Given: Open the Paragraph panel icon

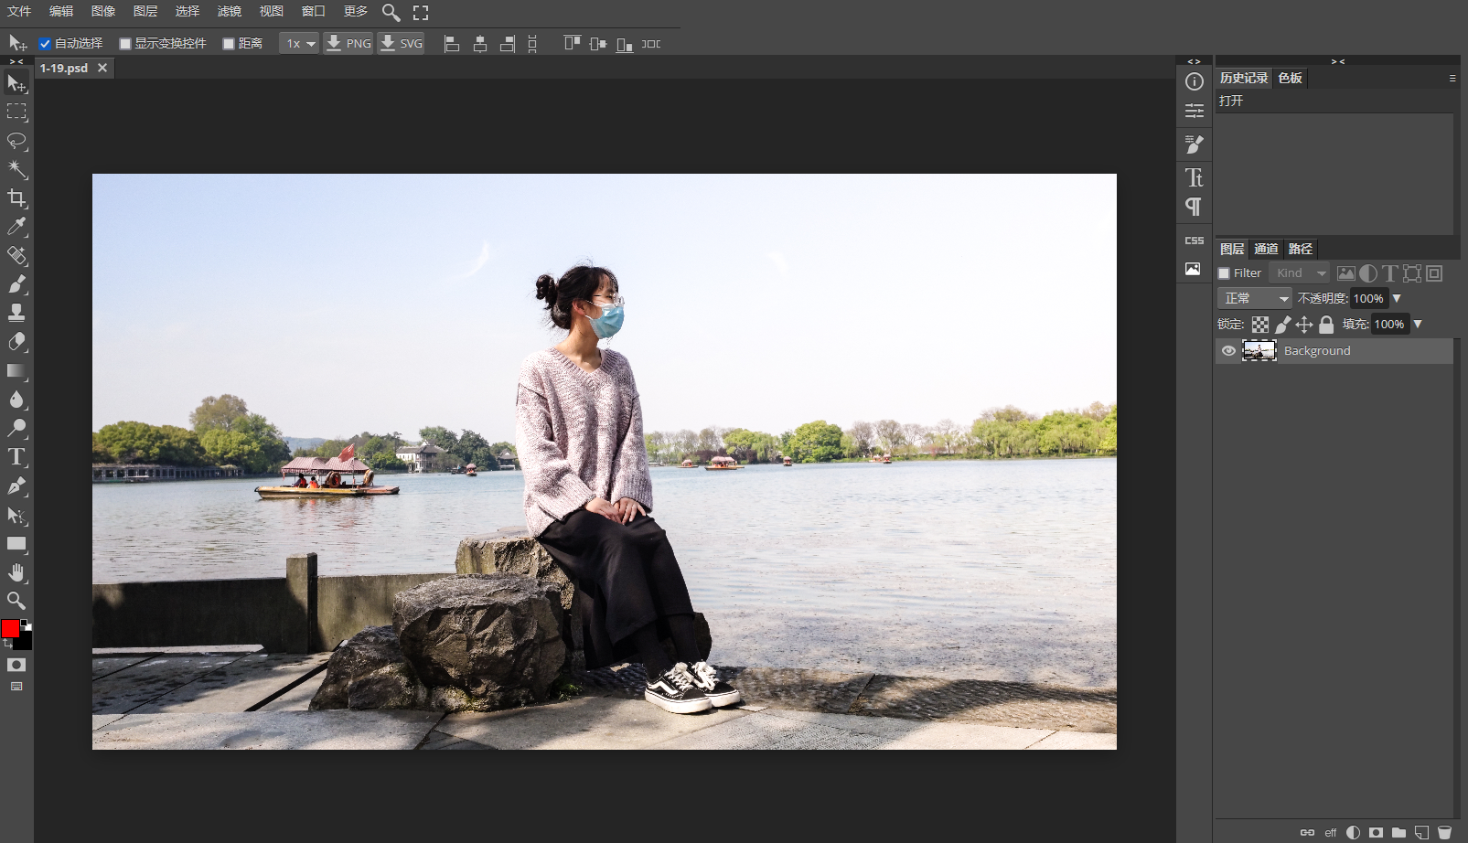Looking at the screenshot, I should point(1195,207).
